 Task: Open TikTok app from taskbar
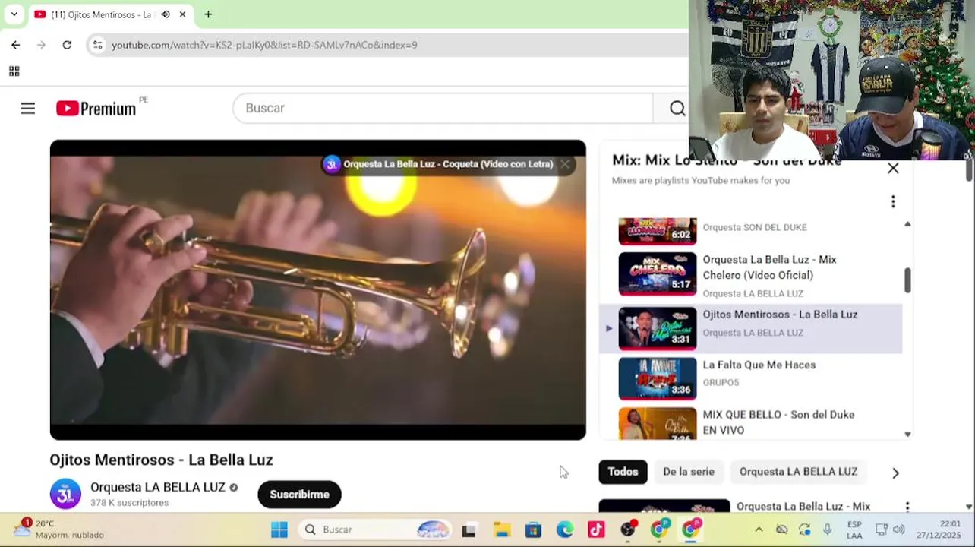point(596,530)
